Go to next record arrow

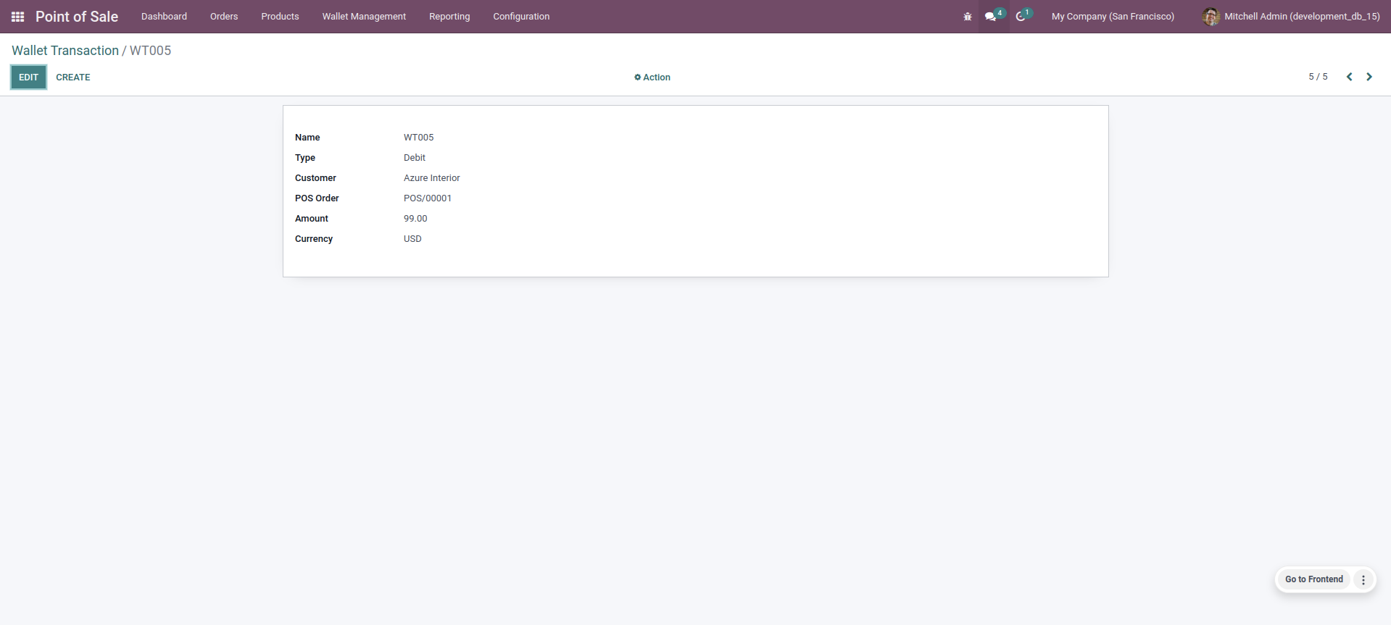1369,77
